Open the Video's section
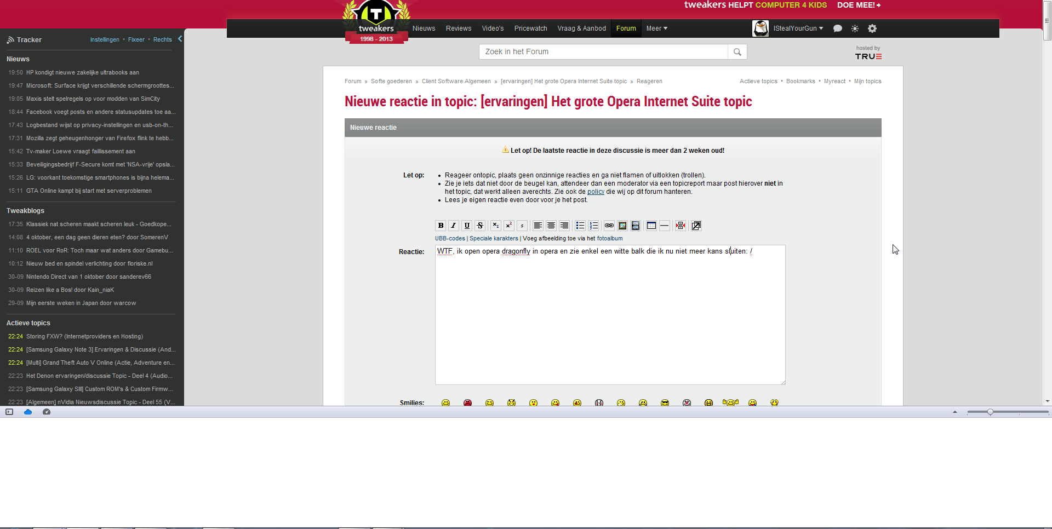The width and height of the screenshot is (1052, 529). tap(493, 28)
